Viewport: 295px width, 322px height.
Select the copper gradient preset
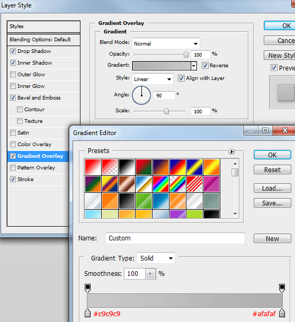tap(127, 184)
